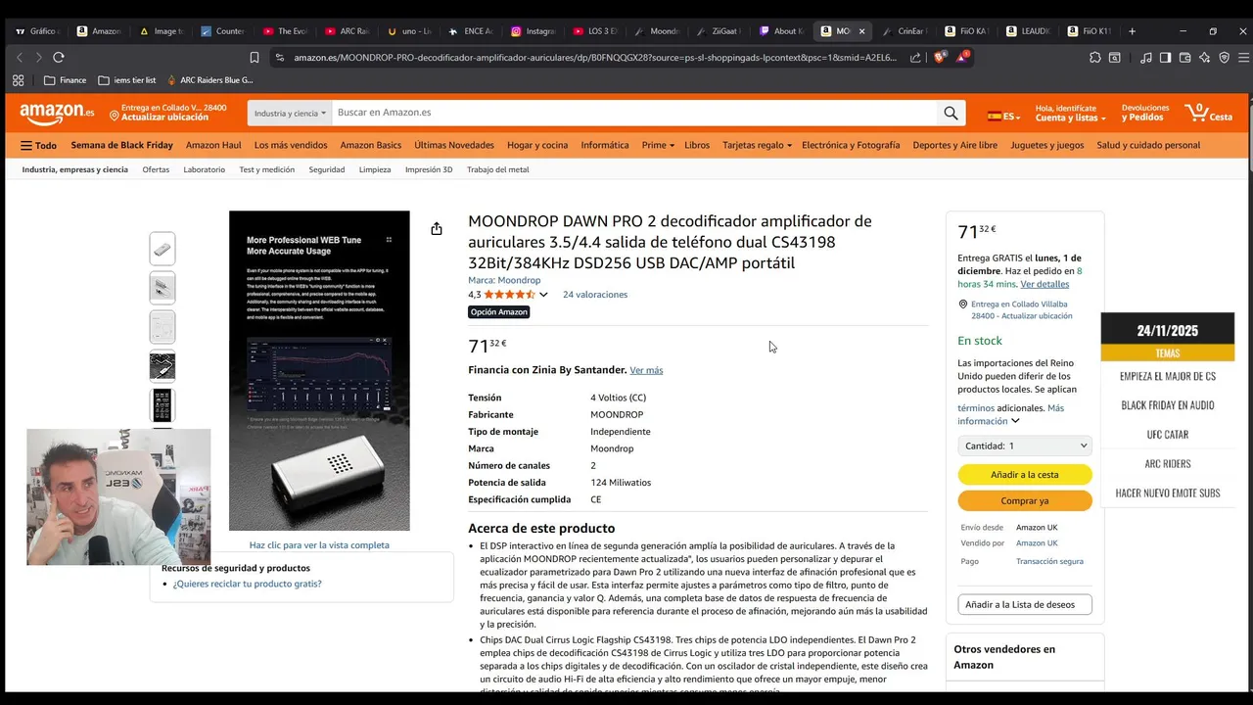This screenshot has width=1253, height=705.
Task: Select the first product thumbnail
Action: [x=162, y=249]
